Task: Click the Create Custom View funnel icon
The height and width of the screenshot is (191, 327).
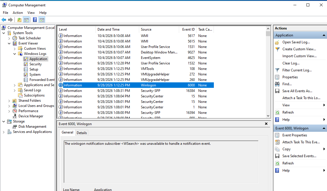Action: click(277, 49)
